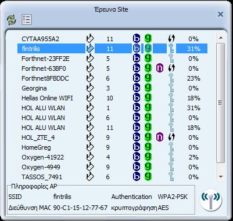This screenshot has width=233, height=221.
Task: Click the AES encryption value
Action: pos(163,208)
